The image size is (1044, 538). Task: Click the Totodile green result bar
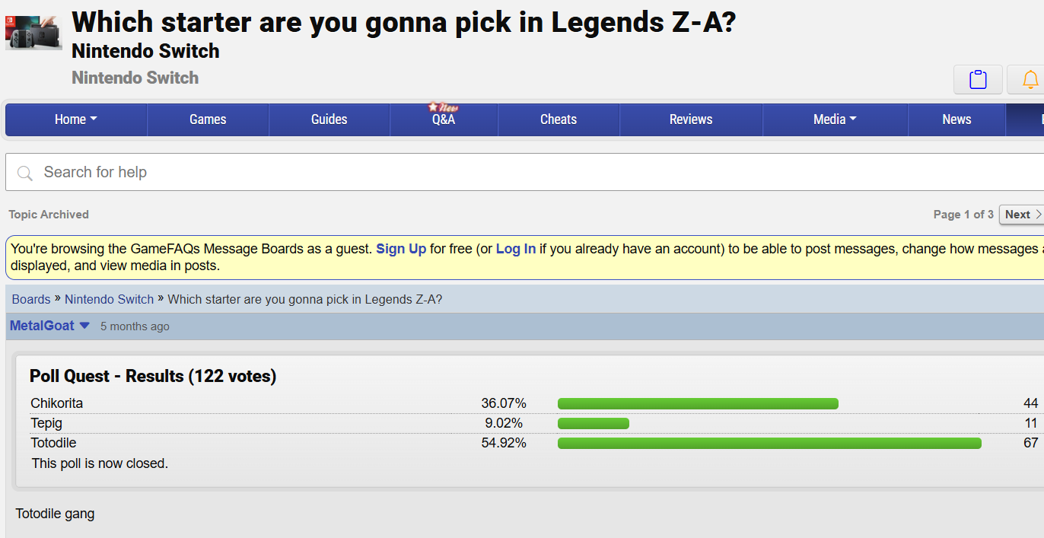tap(769, 443)
